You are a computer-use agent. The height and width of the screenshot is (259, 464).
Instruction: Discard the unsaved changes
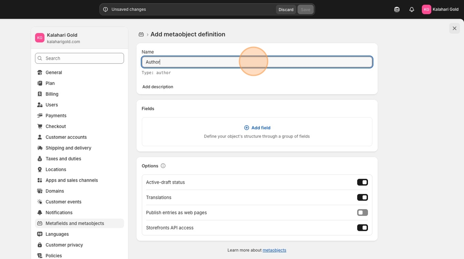[286, 10]
